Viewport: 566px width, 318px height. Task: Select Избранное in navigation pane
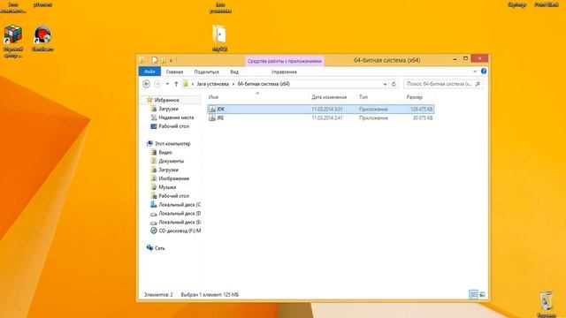(166, 100)
